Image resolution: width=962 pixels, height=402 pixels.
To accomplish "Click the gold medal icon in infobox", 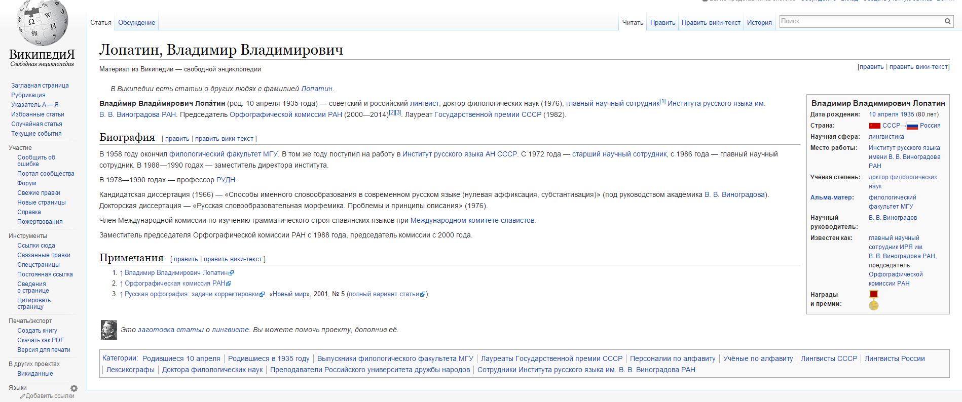I will point(873,305).
